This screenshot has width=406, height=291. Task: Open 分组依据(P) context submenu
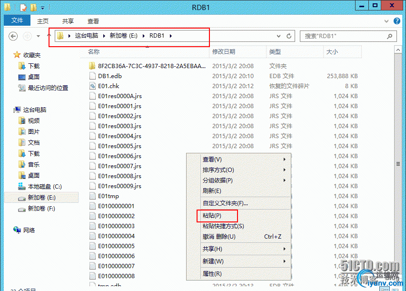(x=245, y=181)
